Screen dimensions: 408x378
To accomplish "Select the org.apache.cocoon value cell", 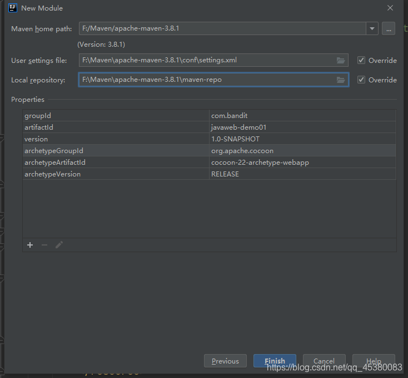I will pyautogui.click(x=302, y=150).
